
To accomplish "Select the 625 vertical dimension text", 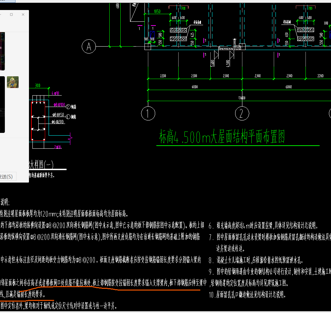I will (x=192, y=35).
